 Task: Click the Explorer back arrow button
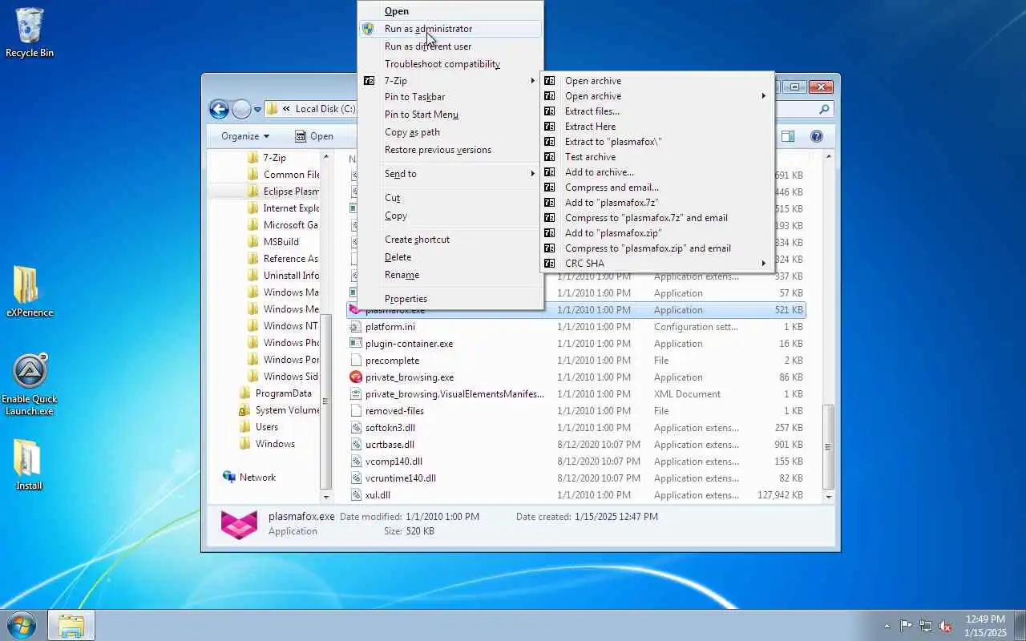click(219, 109)
